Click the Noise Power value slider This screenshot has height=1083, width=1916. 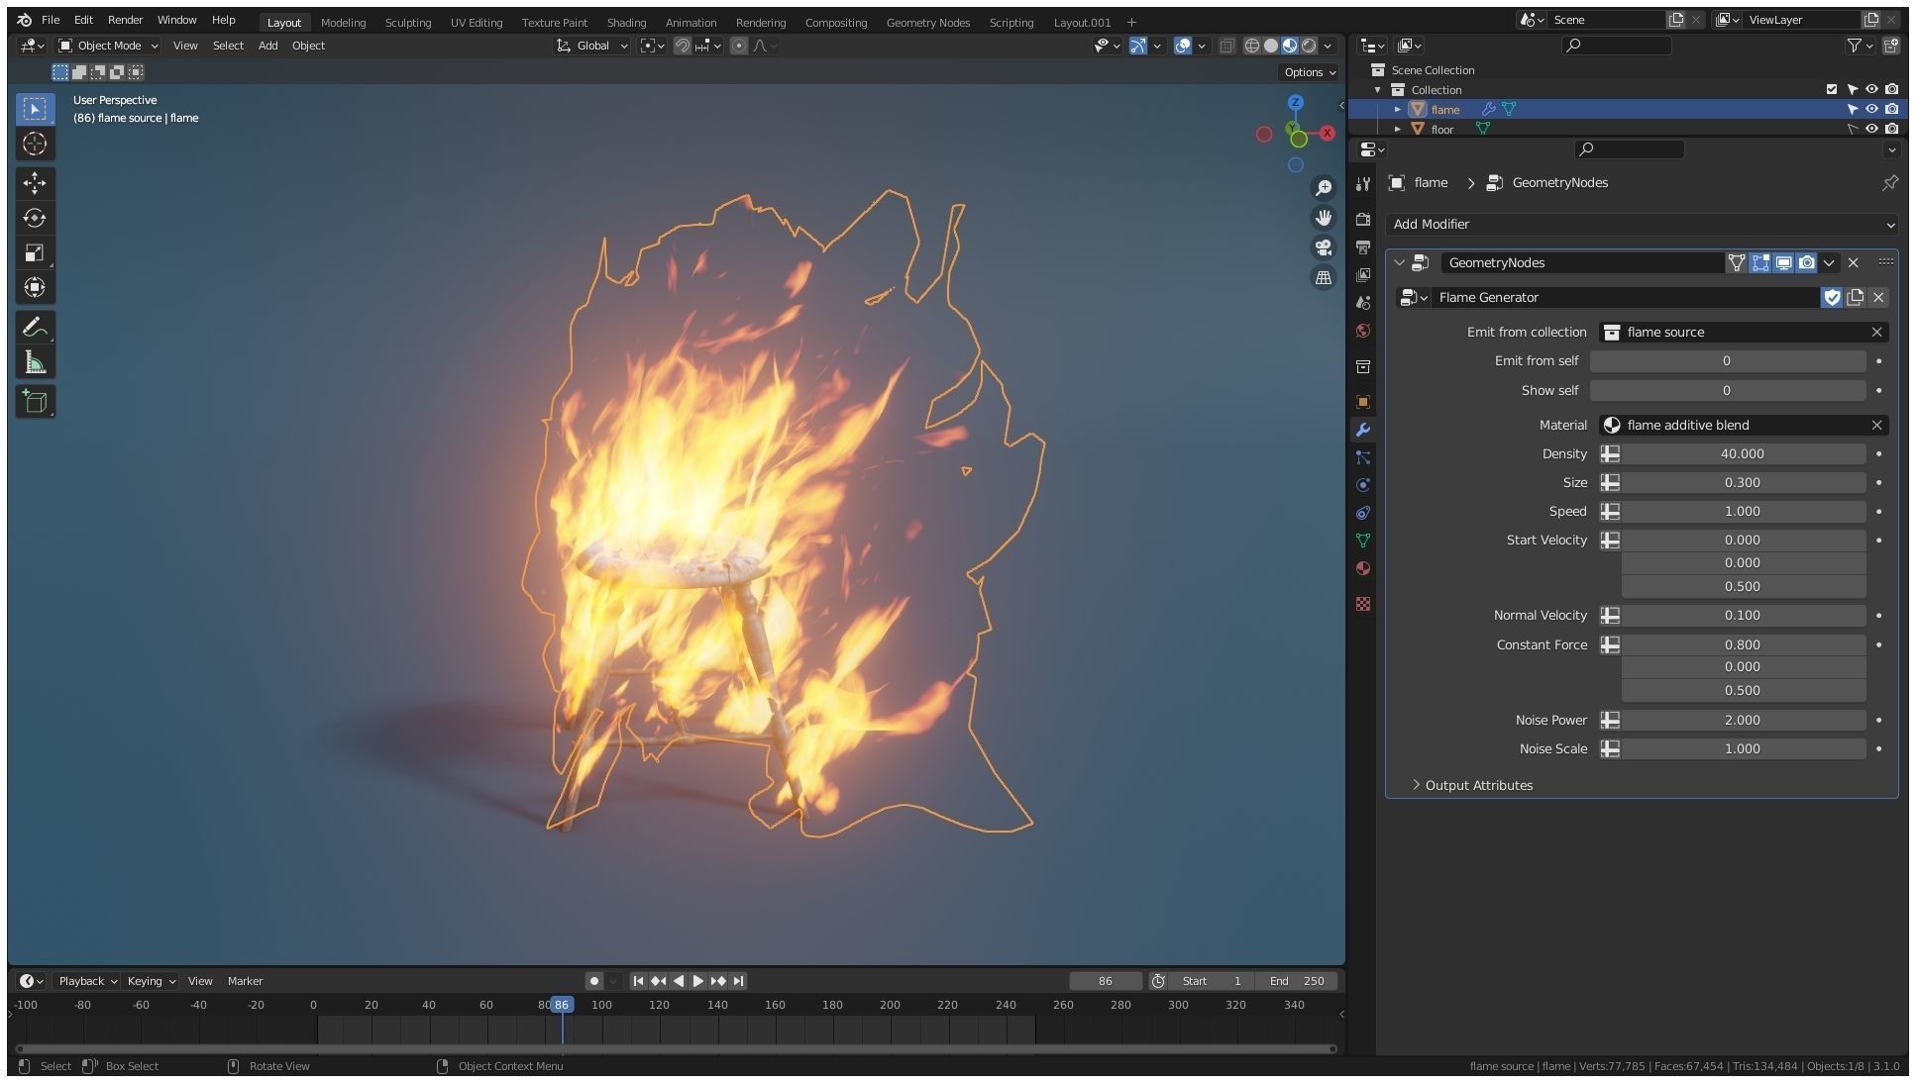tap(1743, 720)
